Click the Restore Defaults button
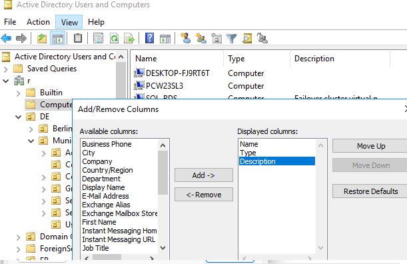This screenshot has width=407, height=264. coord(370,191)
